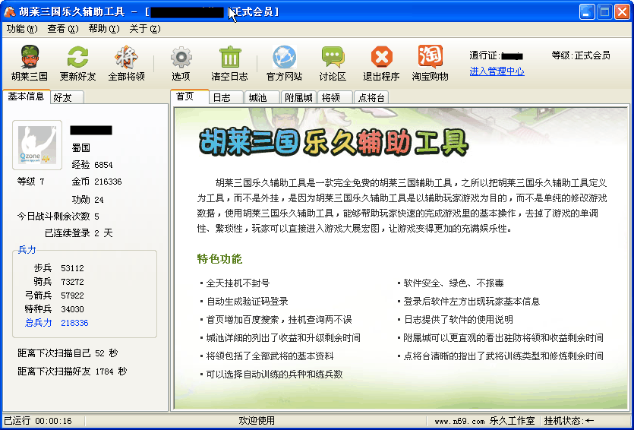Open the 功能(W) menu
This screenshot has width=634, height=430.
pos(22,29)
